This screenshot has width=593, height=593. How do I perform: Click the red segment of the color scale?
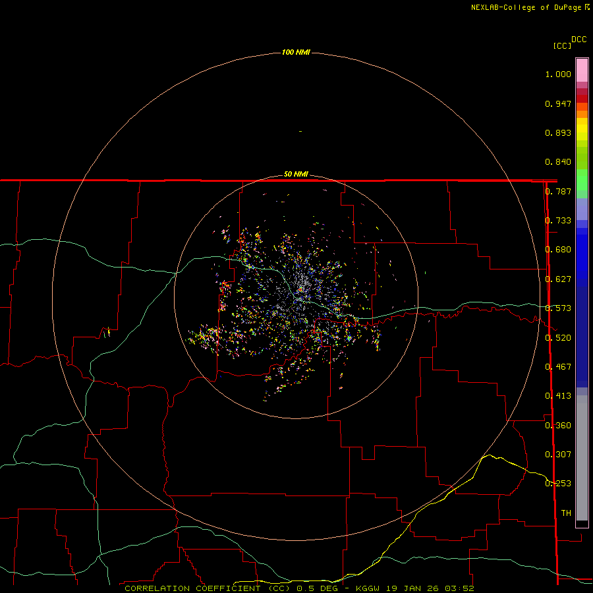pos(582,99)
